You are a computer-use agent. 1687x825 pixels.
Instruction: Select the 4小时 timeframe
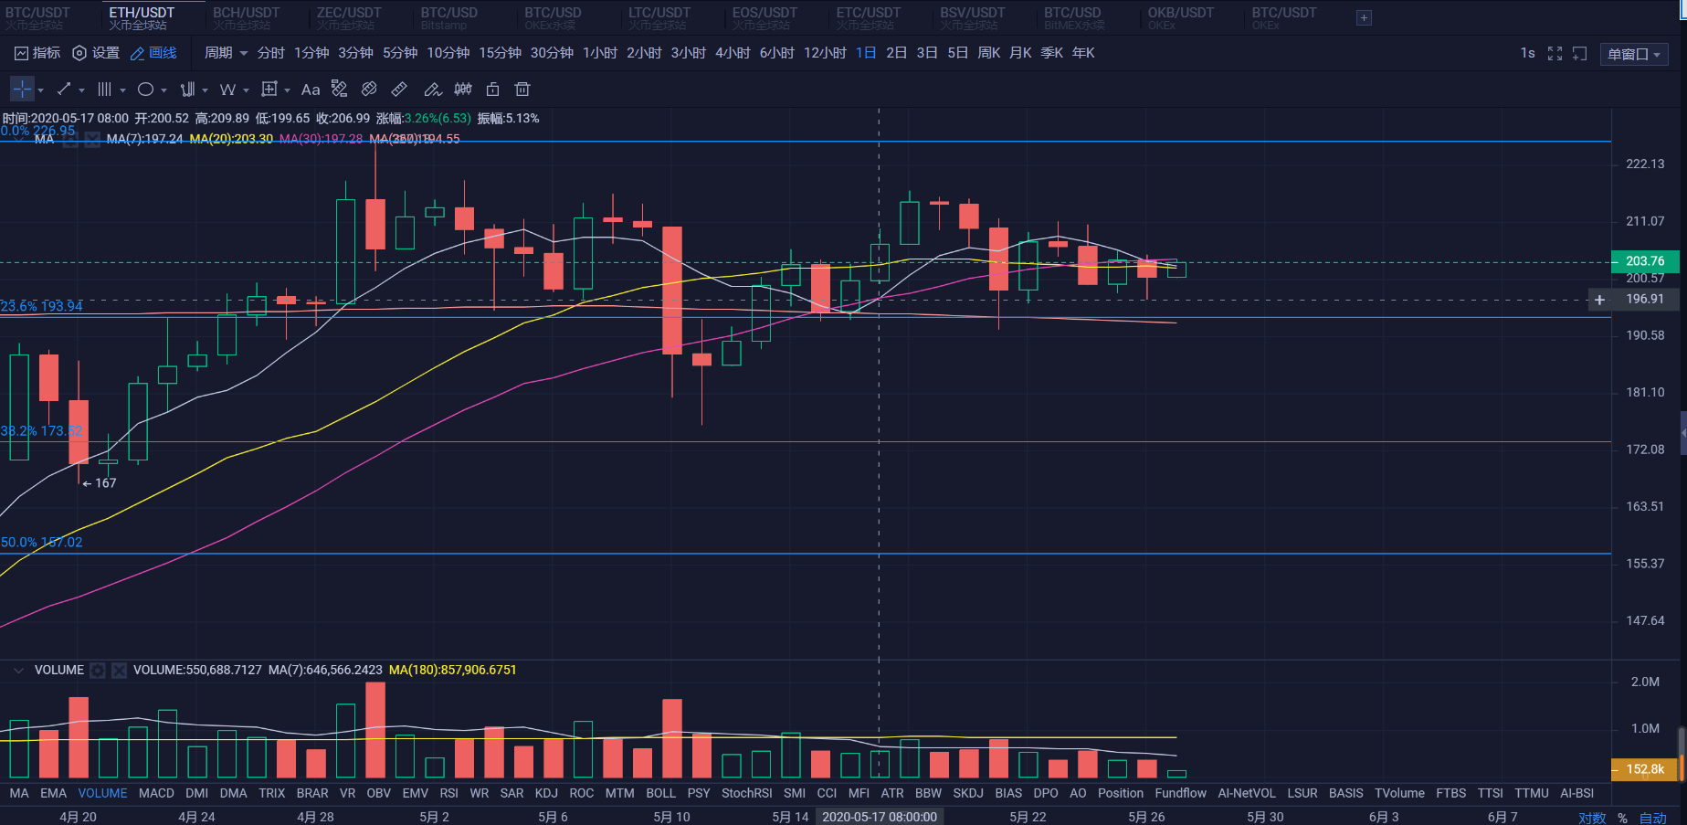pos(733,53)
